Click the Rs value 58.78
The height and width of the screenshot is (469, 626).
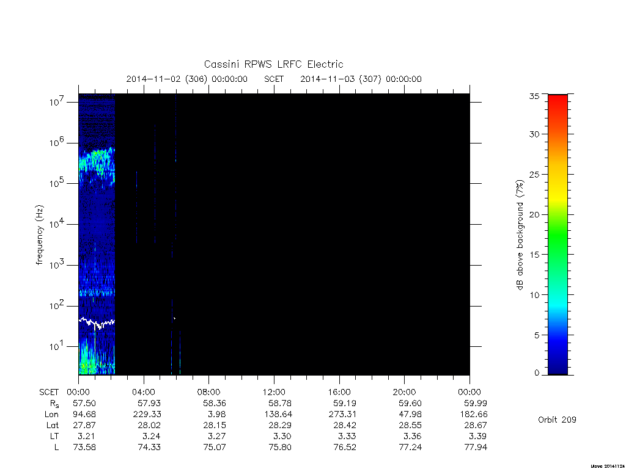point(280,403)
